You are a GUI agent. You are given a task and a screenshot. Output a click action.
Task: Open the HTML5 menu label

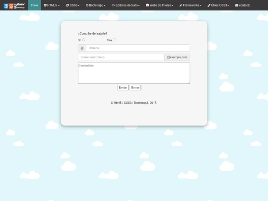(52, 5)
